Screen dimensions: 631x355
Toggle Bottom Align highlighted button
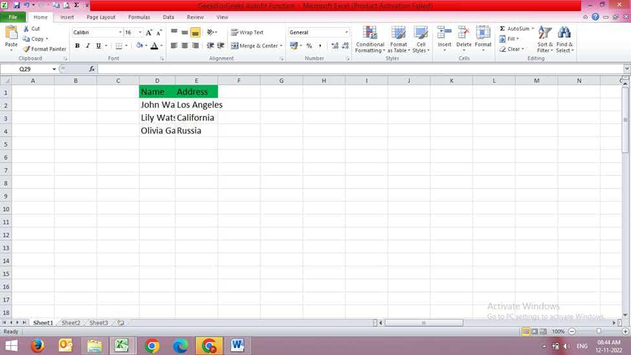pos(195,32)
